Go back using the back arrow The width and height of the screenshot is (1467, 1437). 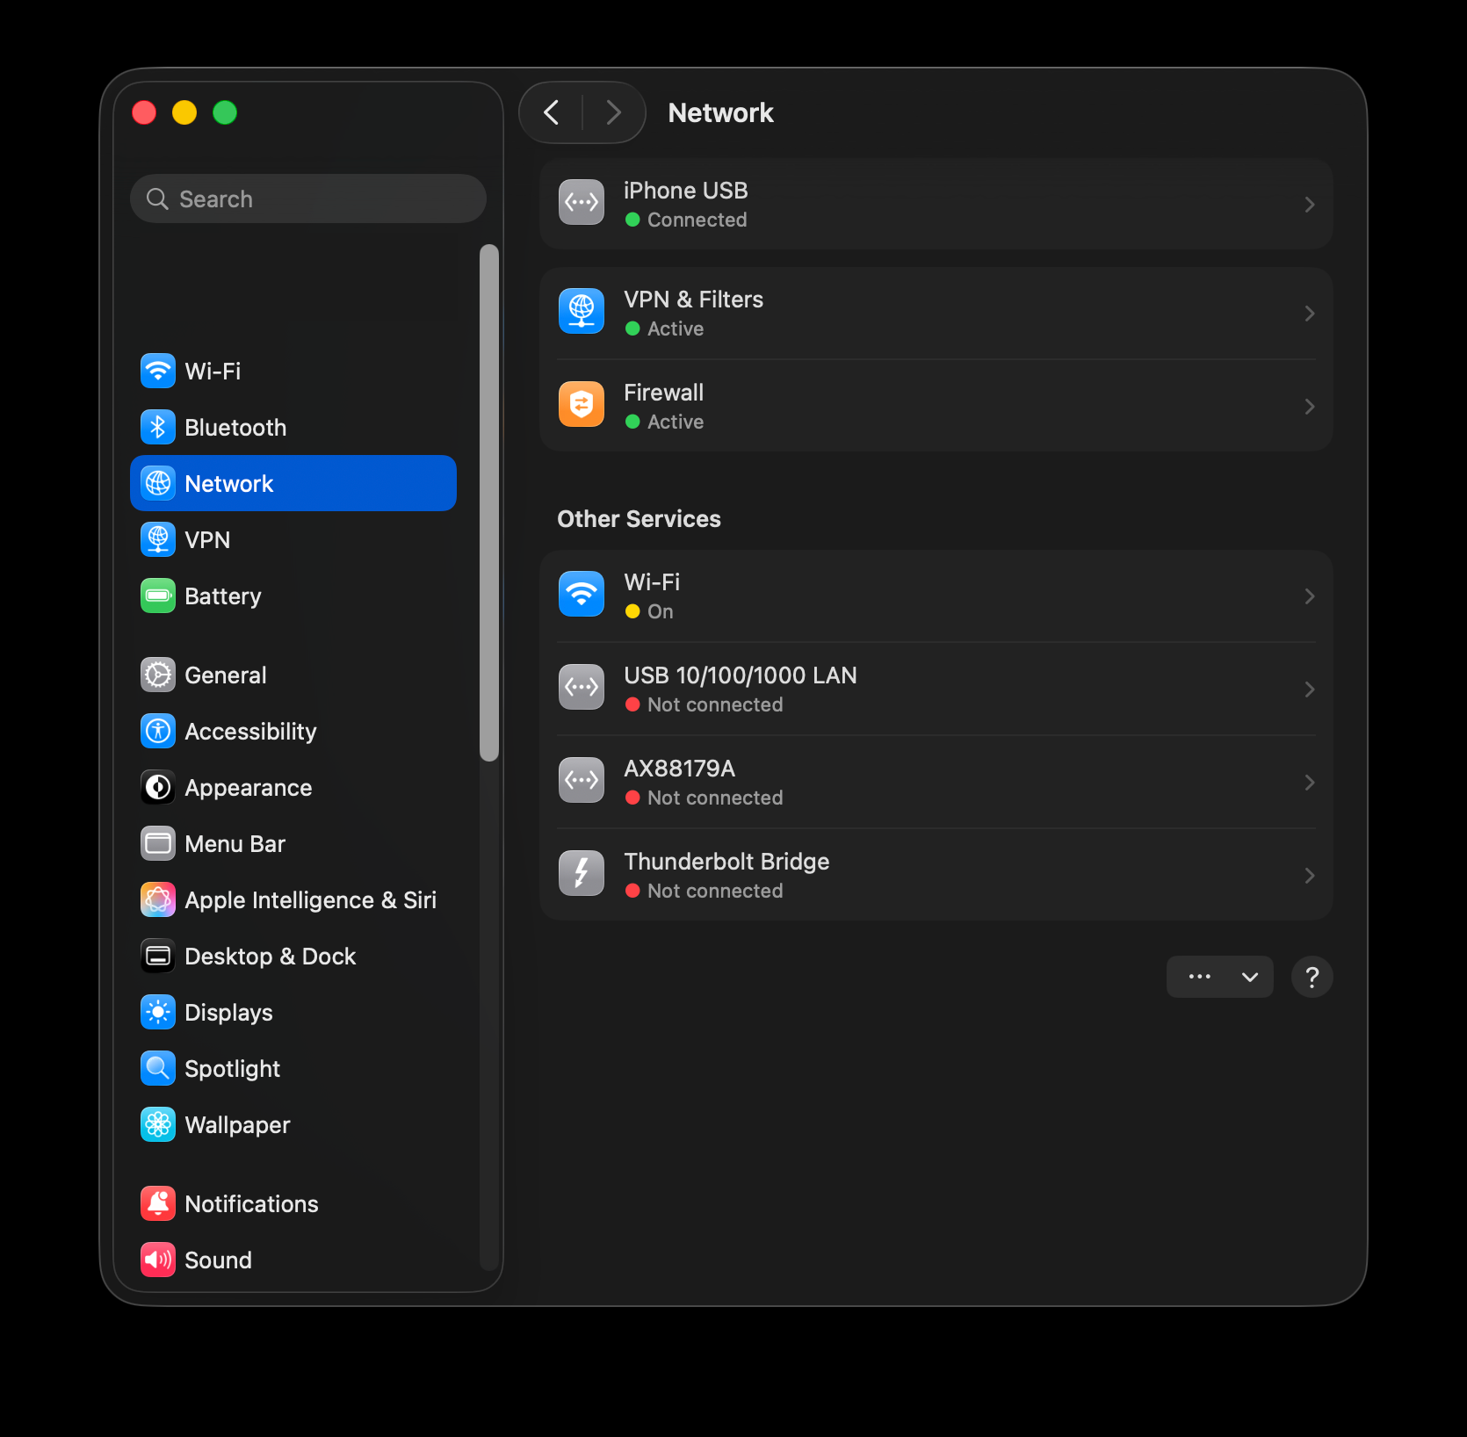552,112
